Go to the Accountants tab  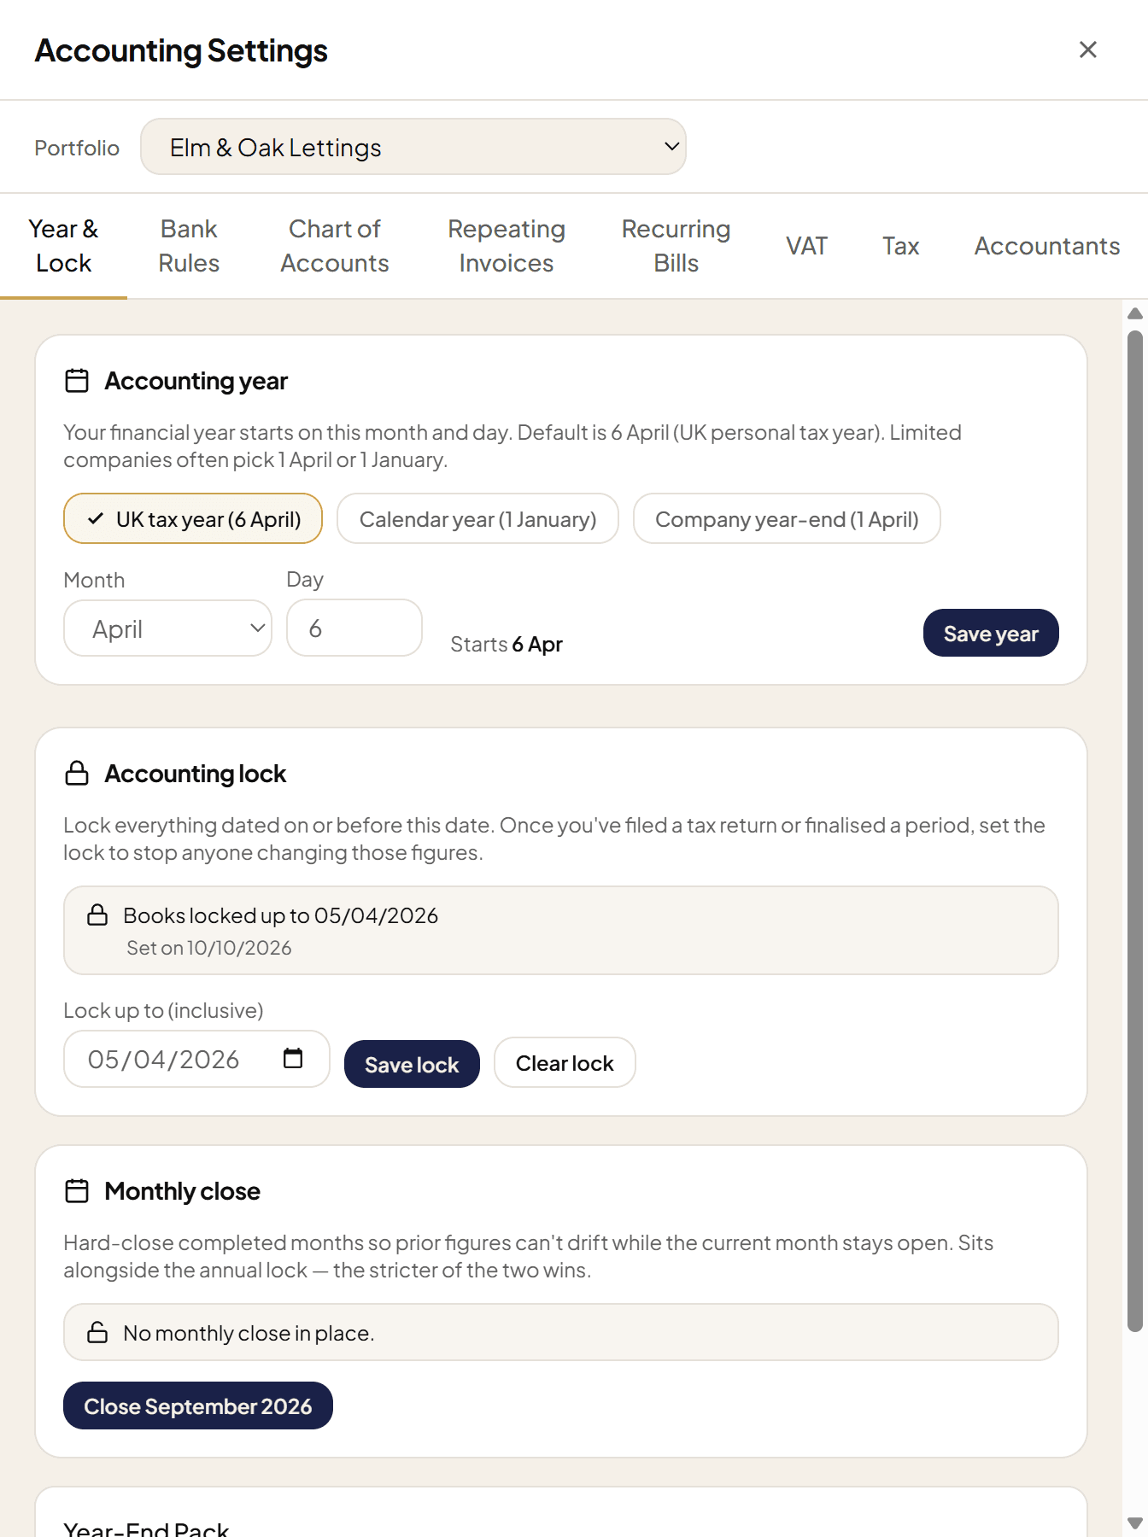tap(1047, 246)
